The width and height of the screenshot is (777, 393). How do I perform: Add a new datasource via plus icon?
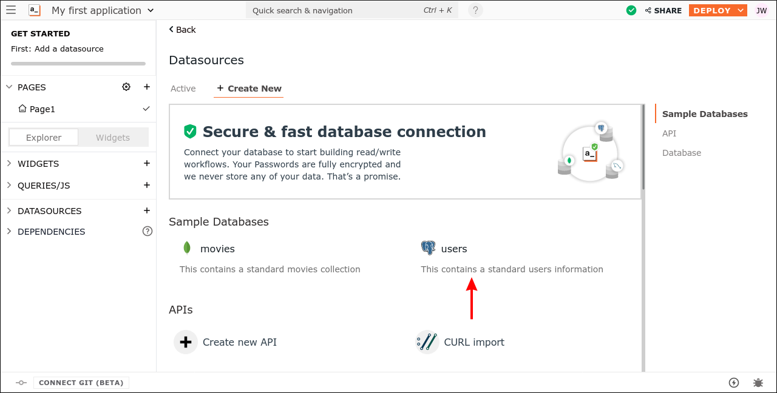coord(146,210)
